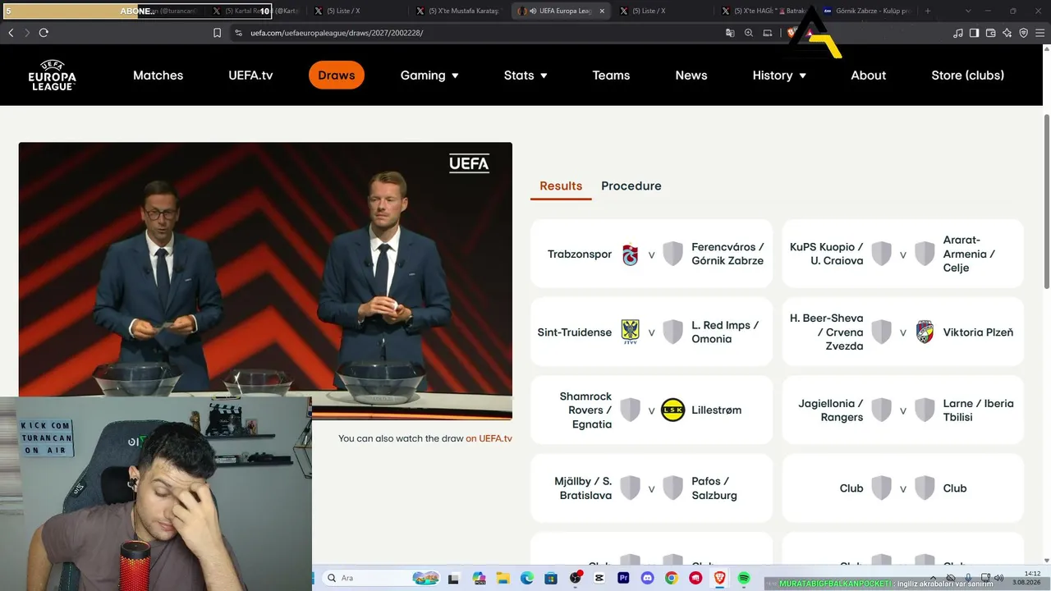Select the Jagiellonia / Rangers team name

click(831, 410)
